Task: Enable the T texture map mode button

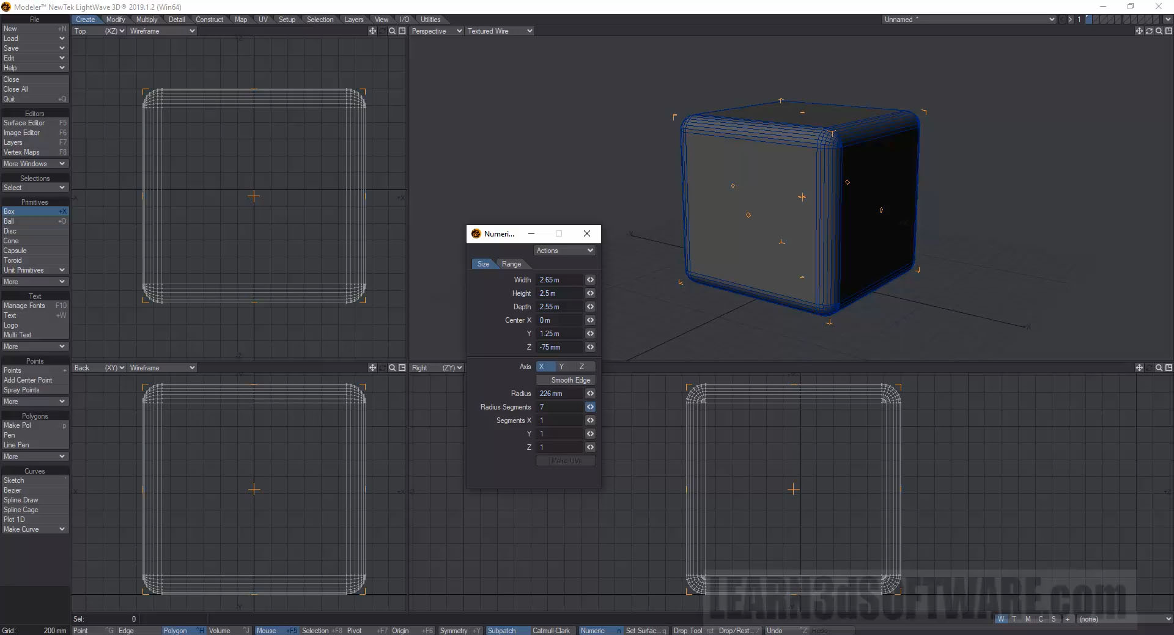Action: point(1014,619)
